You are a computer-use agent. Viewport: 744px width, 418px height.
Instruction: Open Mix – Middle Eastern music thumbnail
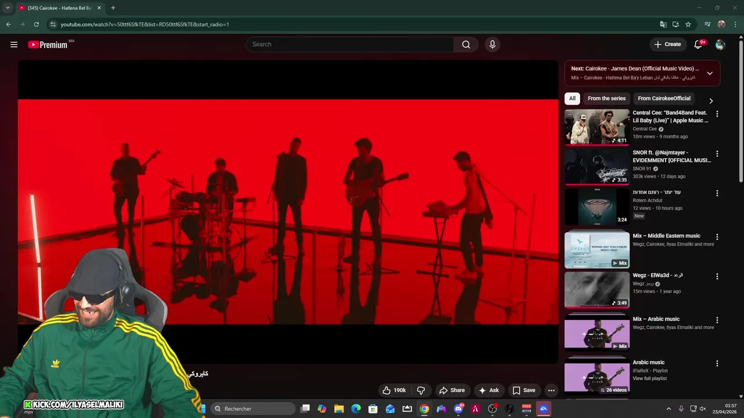point(597,250)
